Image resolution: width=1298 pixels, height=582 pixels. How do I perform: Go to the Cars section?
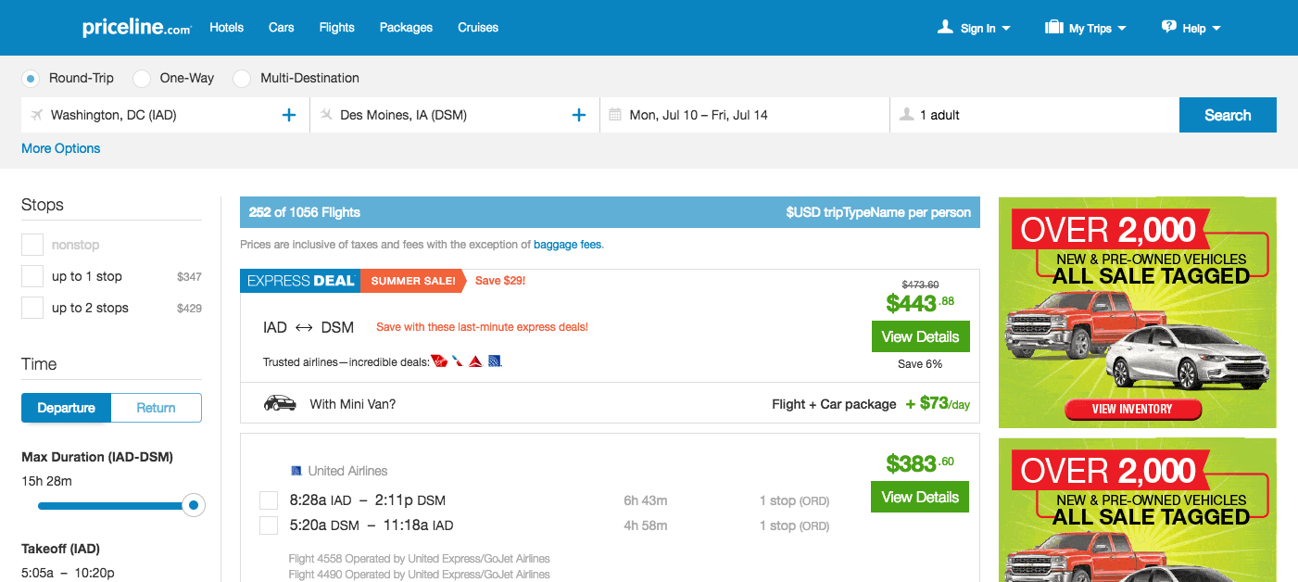282,27
